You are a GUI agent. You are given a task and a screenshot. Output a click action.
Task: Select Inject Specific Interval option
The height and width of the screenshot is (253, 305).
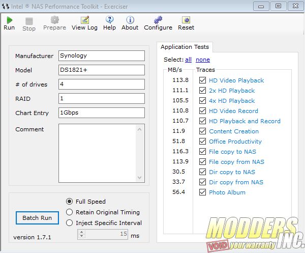(70, 223)
